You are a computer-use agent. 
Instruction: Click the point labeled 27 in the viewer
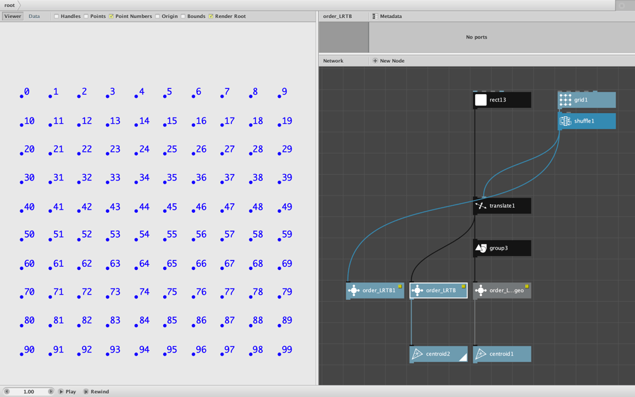222,154
